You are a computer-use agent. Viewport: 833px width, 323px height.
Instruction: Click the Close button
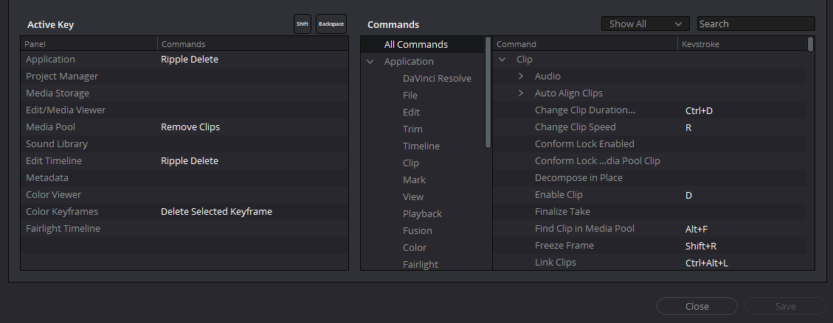pyautogui.click(x=697, y=306)
